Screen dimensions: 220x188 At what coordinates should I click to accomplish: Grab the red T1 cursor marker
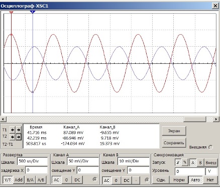pos(11,13)
